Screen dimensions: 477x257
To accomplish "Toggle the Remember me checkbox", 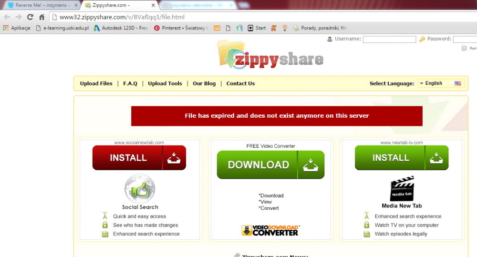I will point(464,48).
